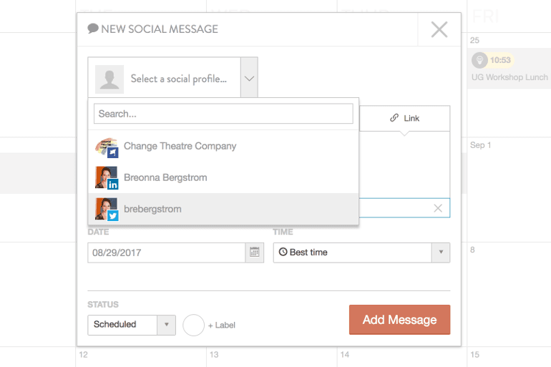Close the New Social Message dialog
Viewport: 551px width, 367px height.
coord(439,29)
